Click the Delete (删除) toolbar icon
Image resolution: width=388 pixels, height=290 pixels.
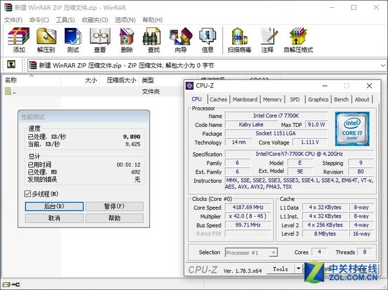(x=127, y=39)
